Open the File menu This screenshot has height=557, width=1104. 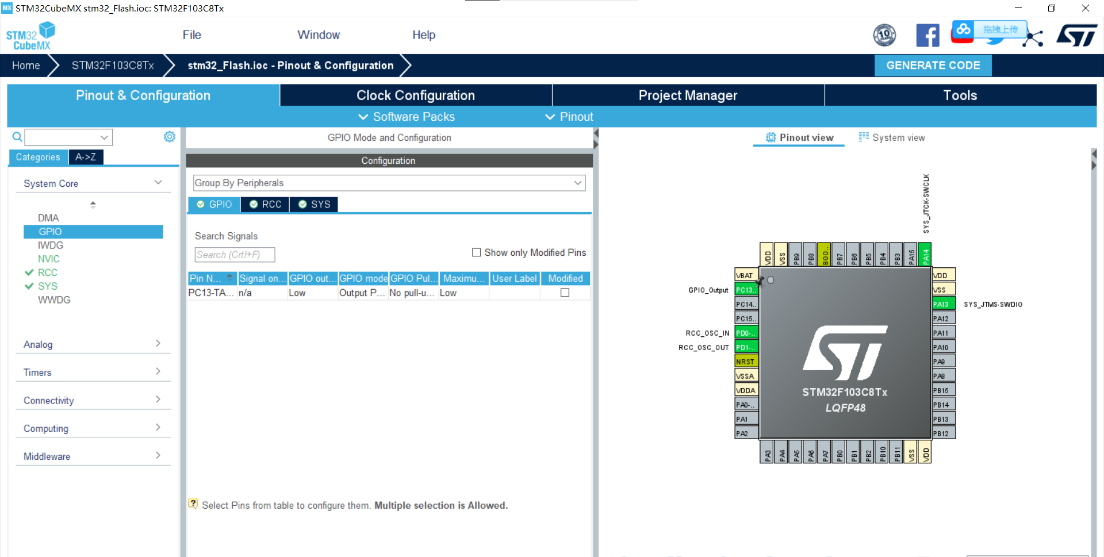pyautogui.click(x=191, y=35)
